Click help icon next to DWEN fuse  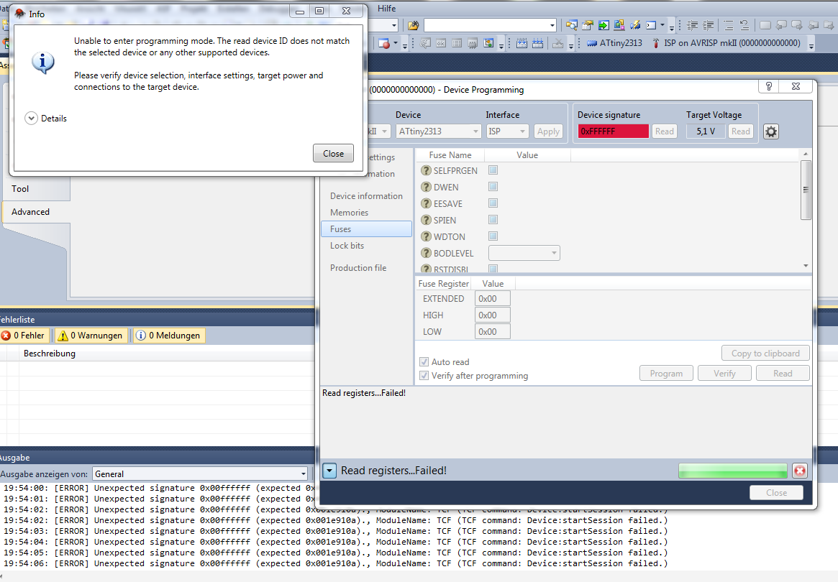tap(426, 187)
